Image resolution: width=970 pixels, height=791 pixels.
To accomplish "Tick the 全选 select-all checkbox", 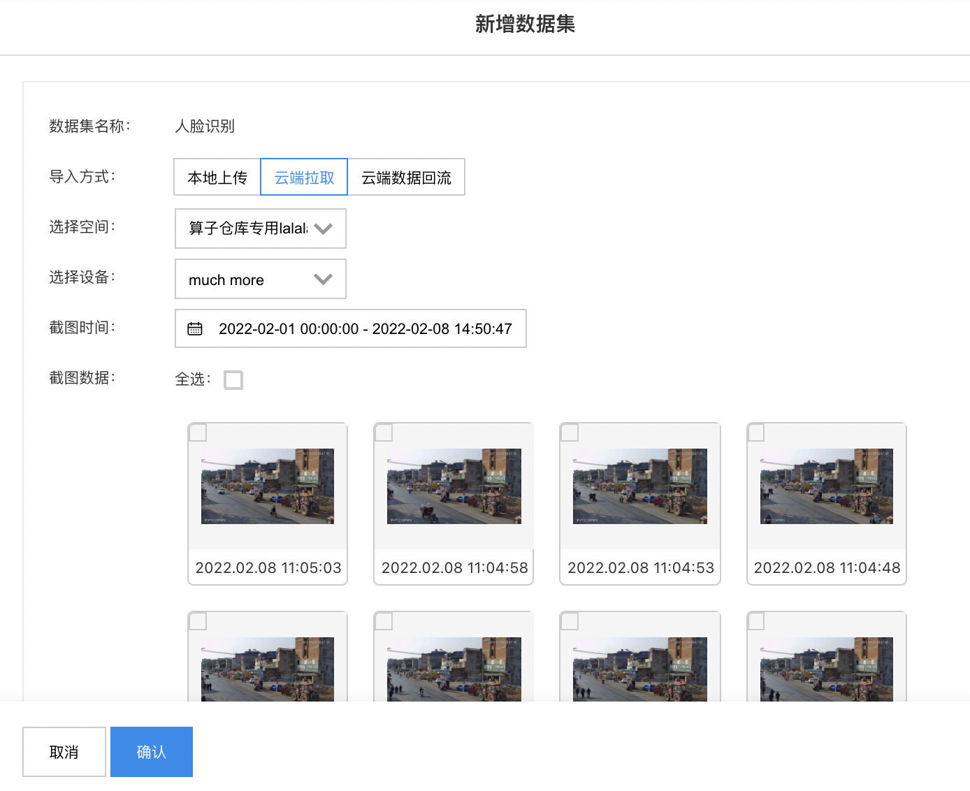I will pos(233,380).
